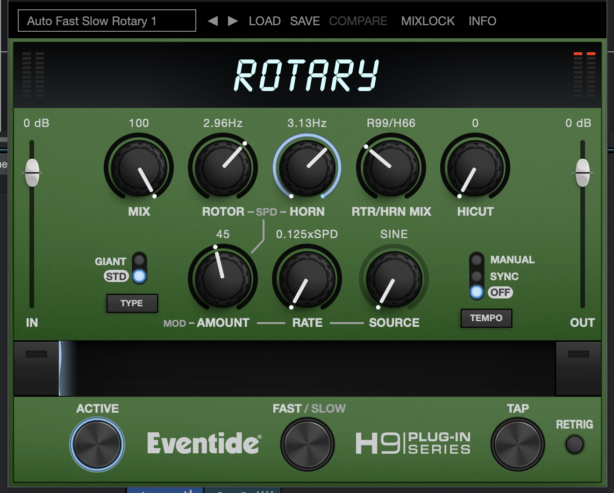
Task: Click the Eventide logo
Action: (x=204, y=443)
